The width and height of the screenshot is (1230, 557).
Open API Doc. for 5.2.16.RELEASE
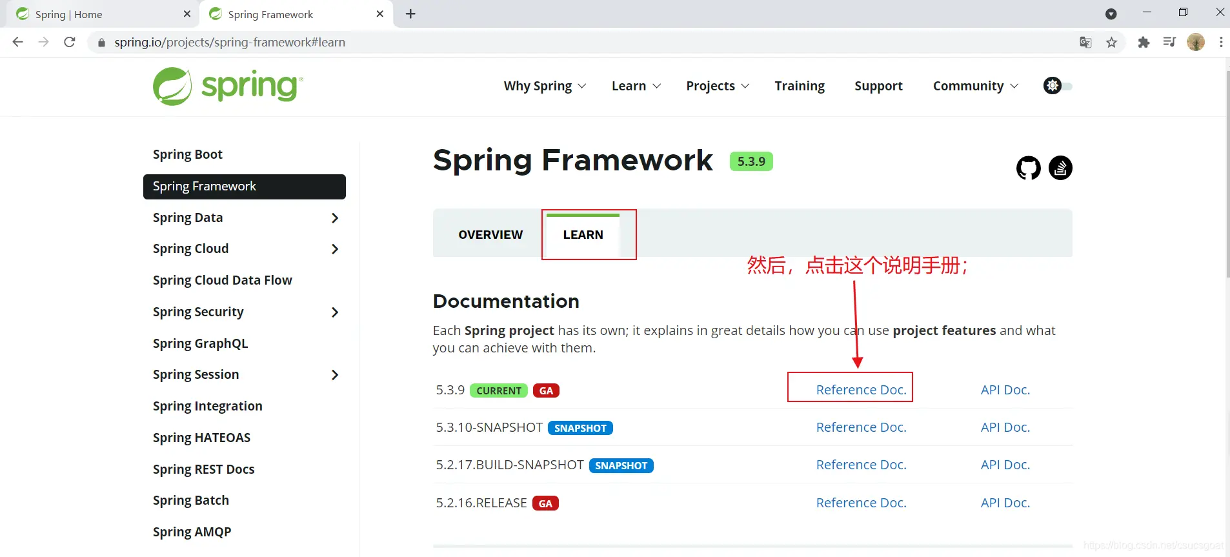1005,503
